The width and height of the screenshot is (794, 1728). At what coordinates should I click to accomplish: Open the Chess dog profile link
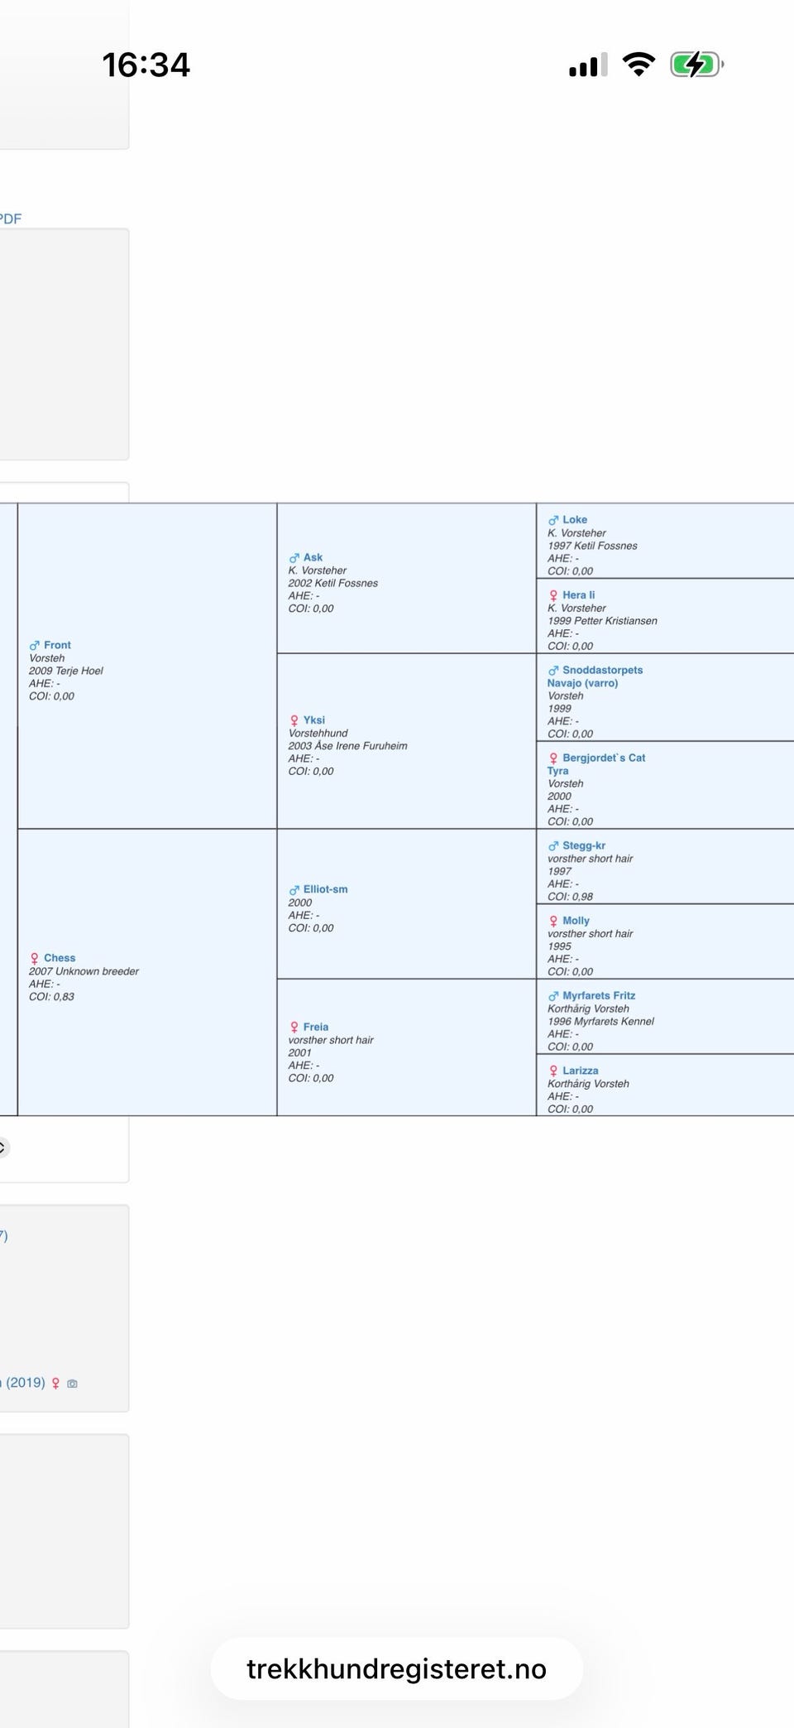(60, 958)
